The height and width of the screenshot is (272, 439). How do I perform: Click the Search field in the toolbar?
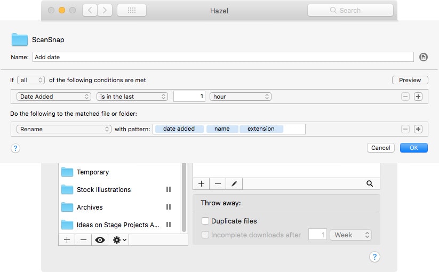(x=350, y=10)
